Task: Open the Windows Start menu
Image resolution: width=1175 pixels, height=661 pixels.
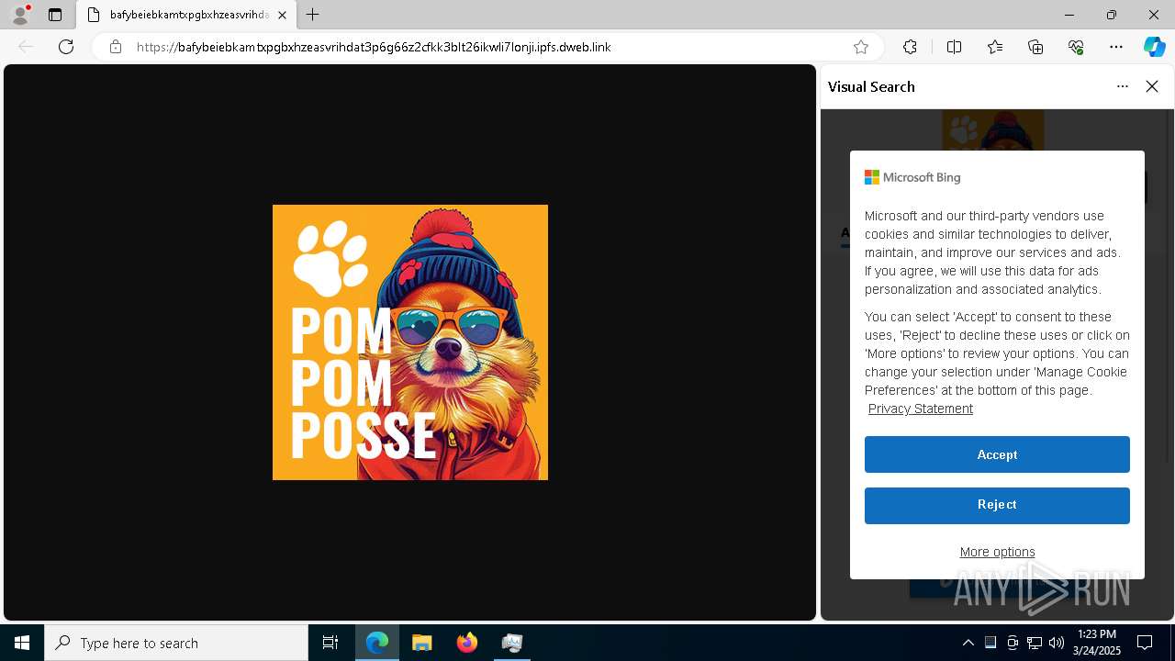Action: pos(22,643)
